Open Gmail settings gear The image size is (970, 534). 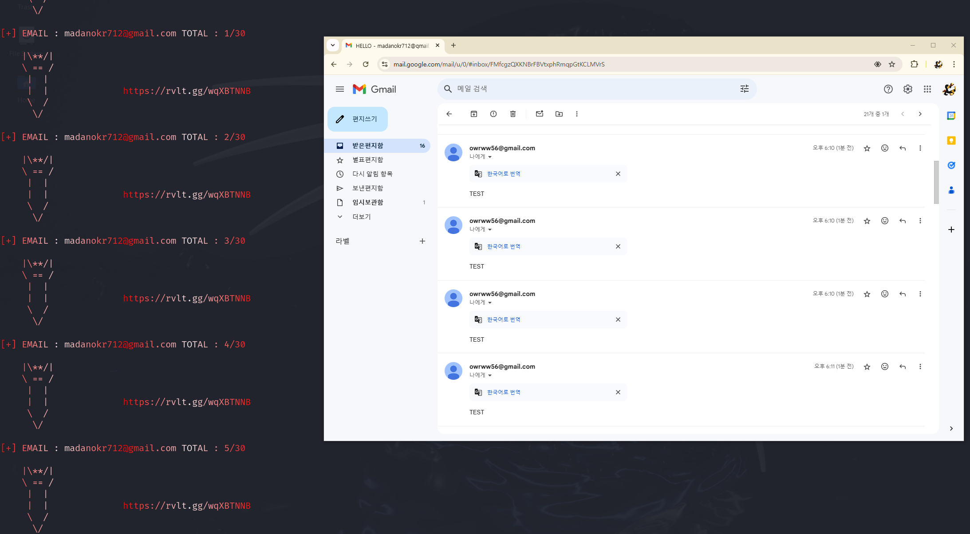(x=907, y=89)
